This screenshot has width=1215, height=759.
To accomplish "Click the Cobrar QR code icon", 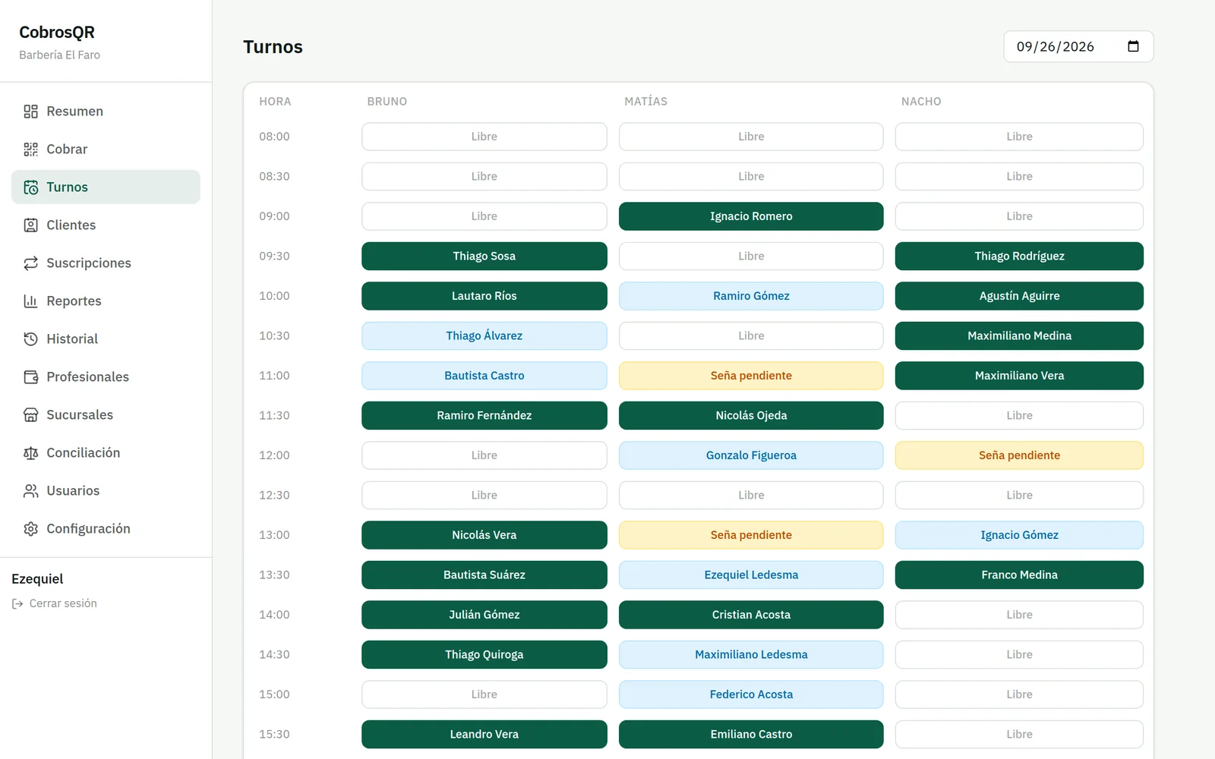I will (x=30, y=150).
